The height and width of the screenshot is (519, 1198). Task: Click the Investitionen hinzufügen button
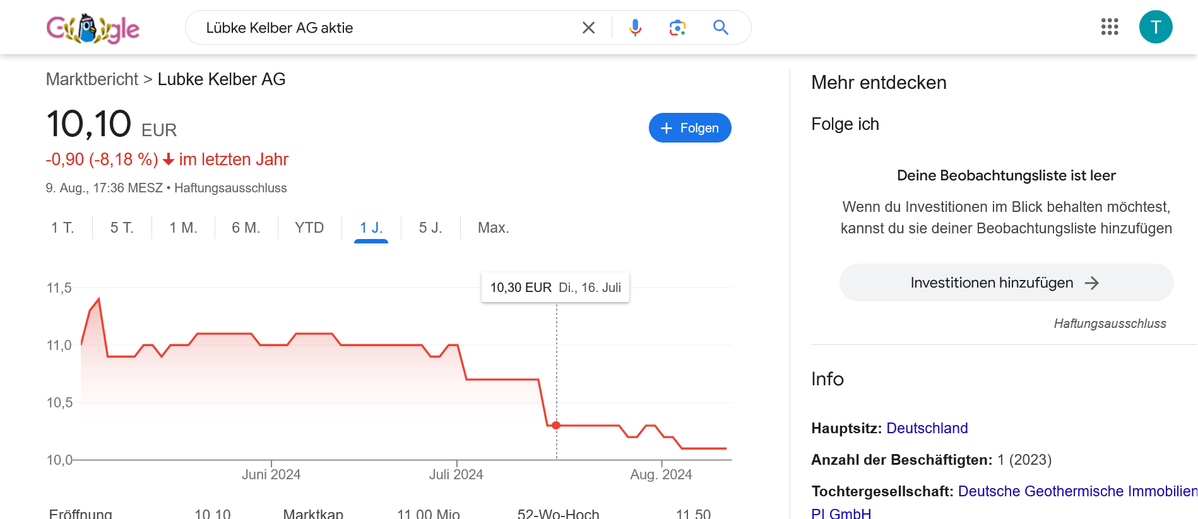1005,283
